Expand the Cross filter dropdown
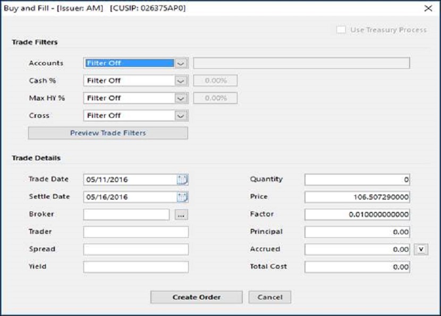 pyautogui.click(x=181, y=116)
